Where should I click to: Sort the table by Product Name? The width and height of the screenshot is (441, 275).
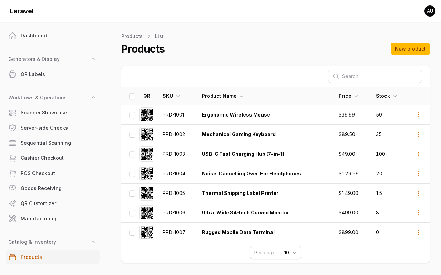click(x=223, y=96)
